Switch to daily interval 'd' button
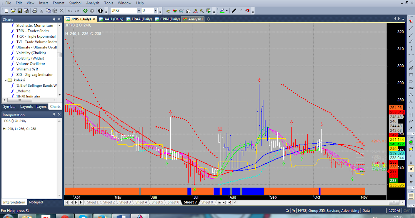415x218 pixels. coord(411,169)
